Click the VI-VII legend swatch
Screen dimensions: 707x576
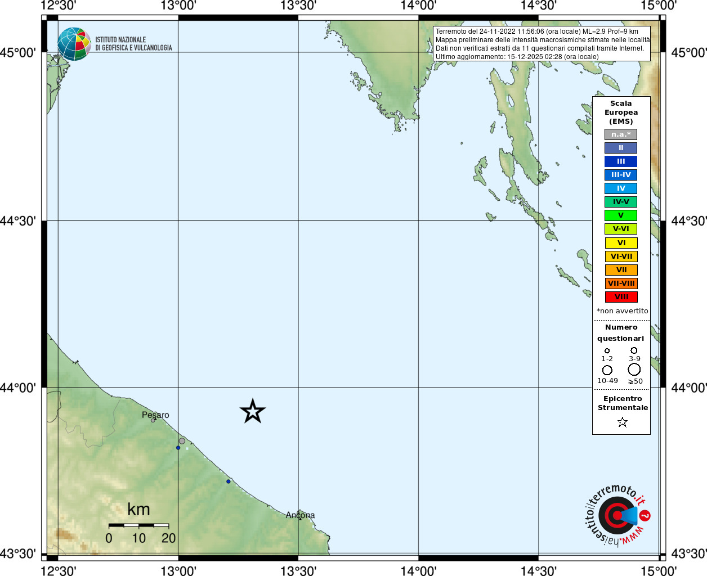point(621,256)
